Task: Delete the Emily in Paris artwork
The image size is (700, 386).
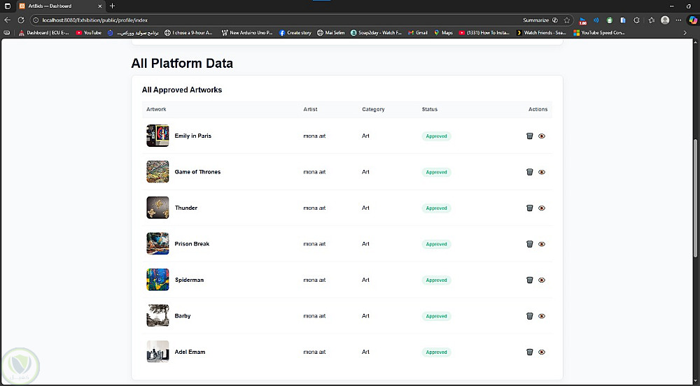Action: click(530, 136)
